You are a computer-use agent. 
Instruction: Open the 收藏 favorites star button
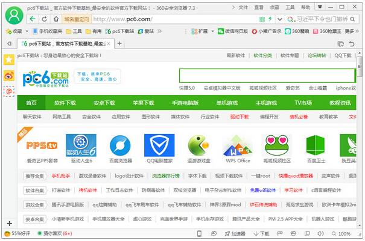14,31
